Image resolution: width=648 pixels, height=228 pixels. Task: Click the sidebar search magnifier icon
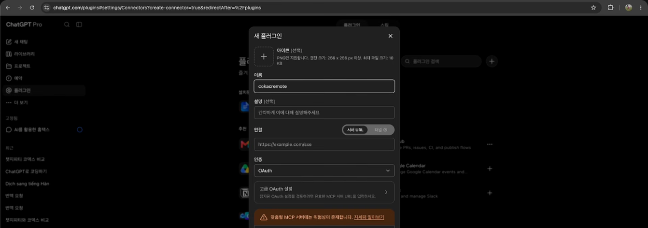tap(67, 25)
